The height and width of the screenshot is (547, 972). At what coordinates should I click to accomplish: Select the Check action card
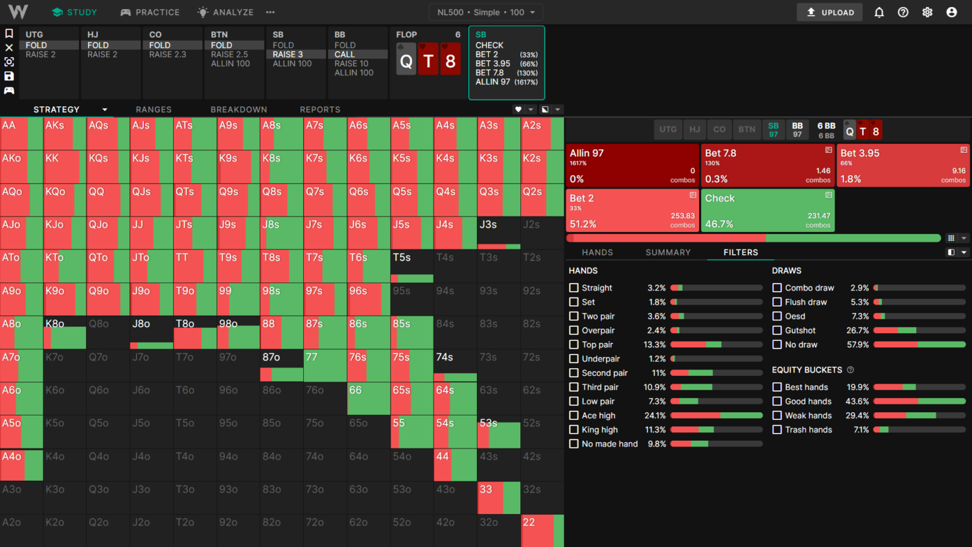click(x=767, y=211)
